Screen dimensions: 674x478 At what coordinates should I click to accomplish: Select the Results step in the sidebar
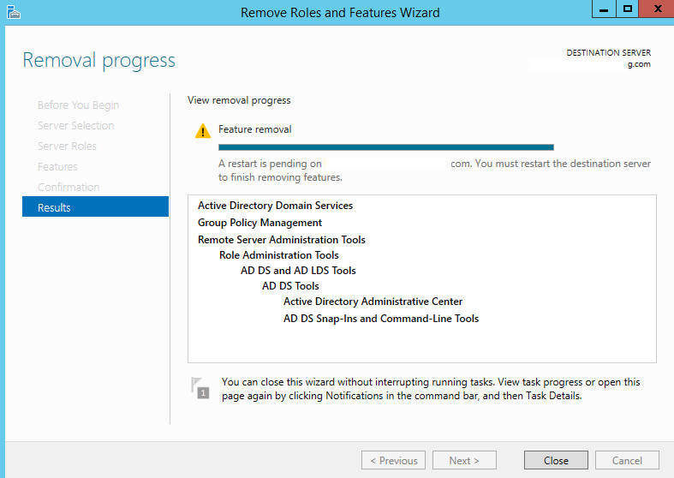(x=95, y=206)
